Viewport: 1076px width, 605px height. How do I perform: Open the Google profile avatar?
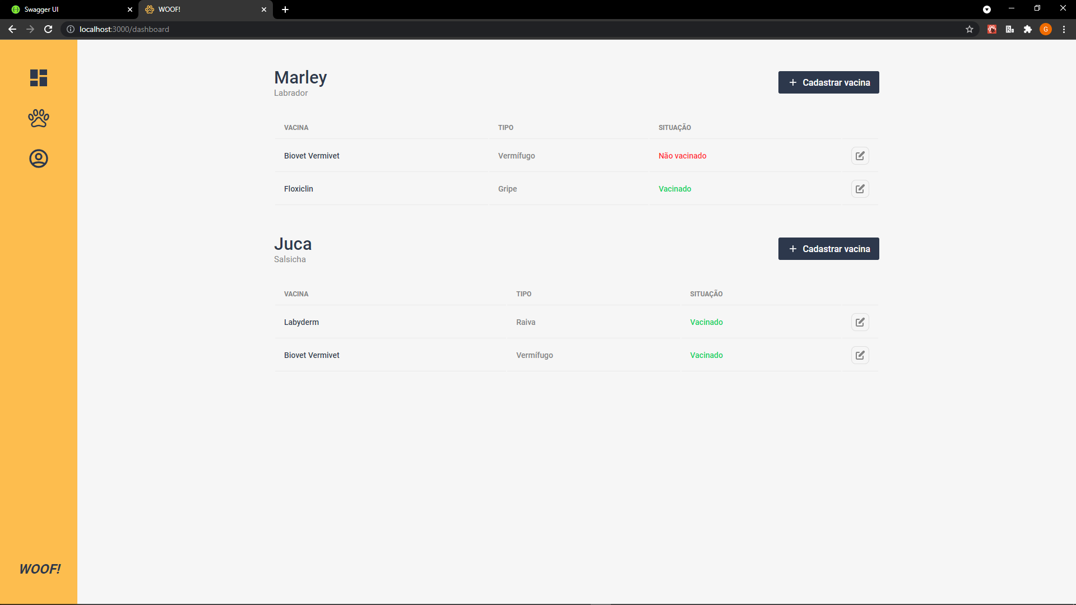(1046, 29)
